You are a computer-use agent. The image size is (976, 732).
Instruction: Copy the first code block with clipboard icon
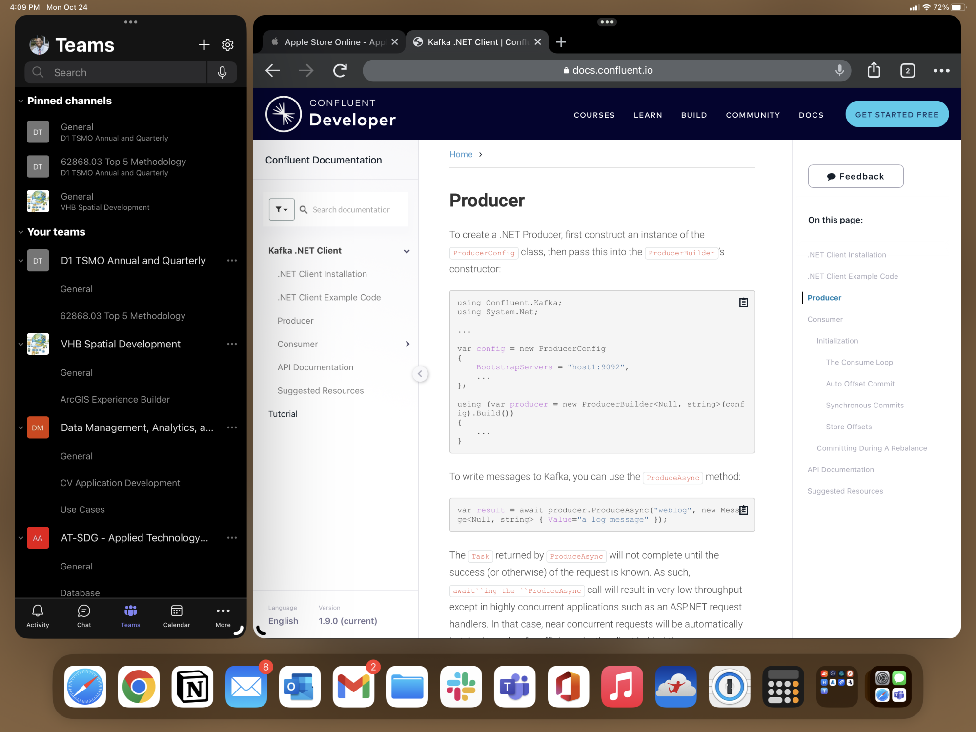743,303
